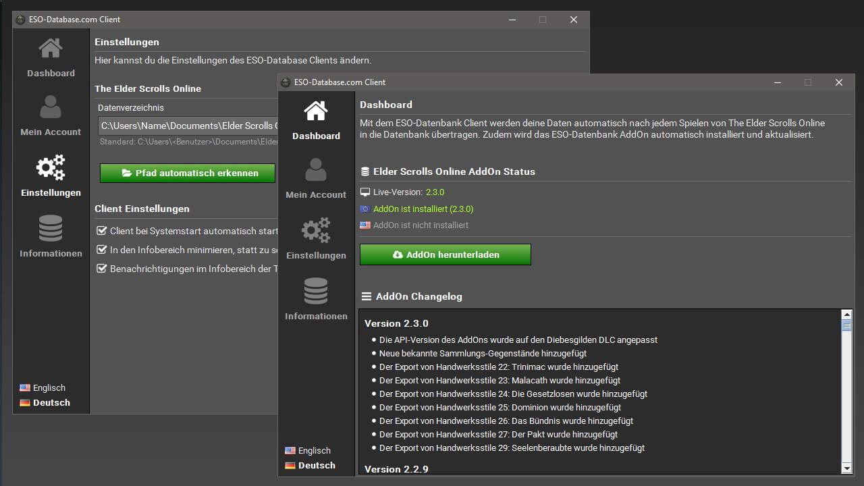This screenshot has height=486, width=864.
Task: Close the front ESO-Database client window
Action: coord(839,82)
